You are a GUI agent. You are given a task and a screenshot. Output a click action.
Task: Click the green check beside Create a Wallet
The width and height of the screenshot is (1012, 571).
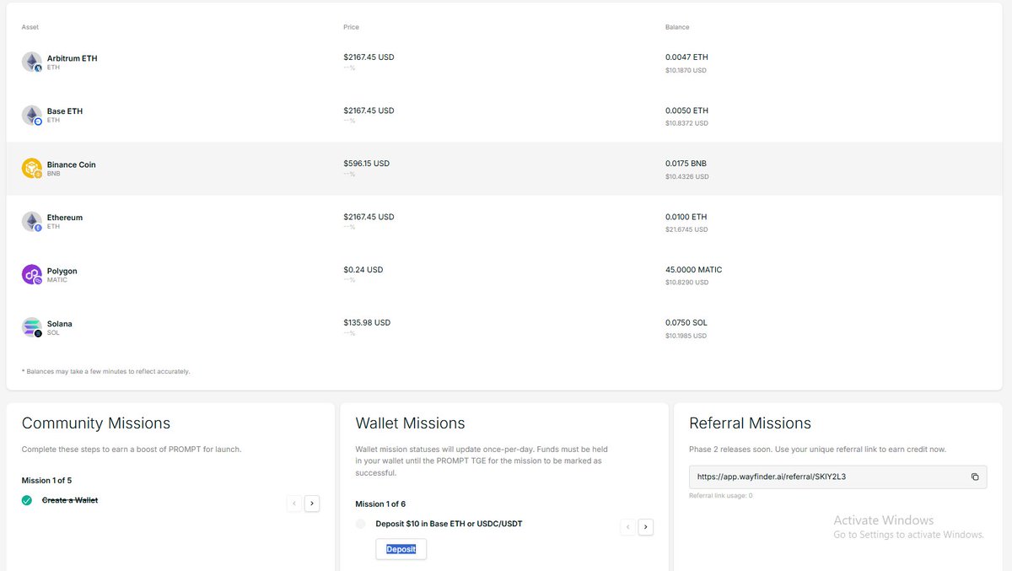click(x=27, y=500)
